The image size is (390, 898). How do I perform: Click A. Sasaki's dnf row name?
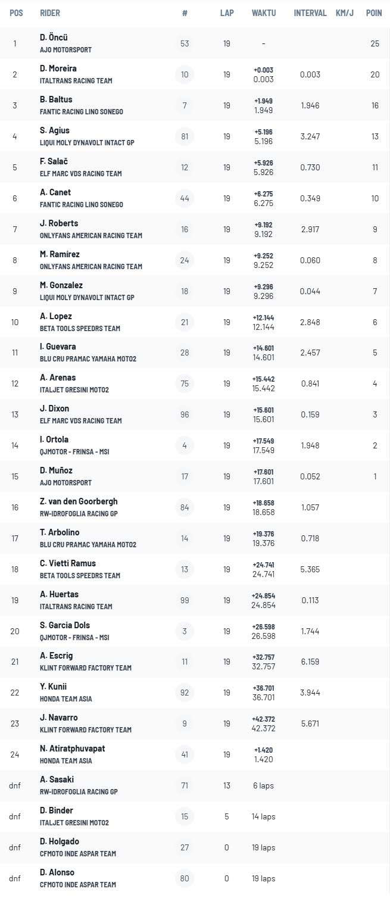point(57,779)
